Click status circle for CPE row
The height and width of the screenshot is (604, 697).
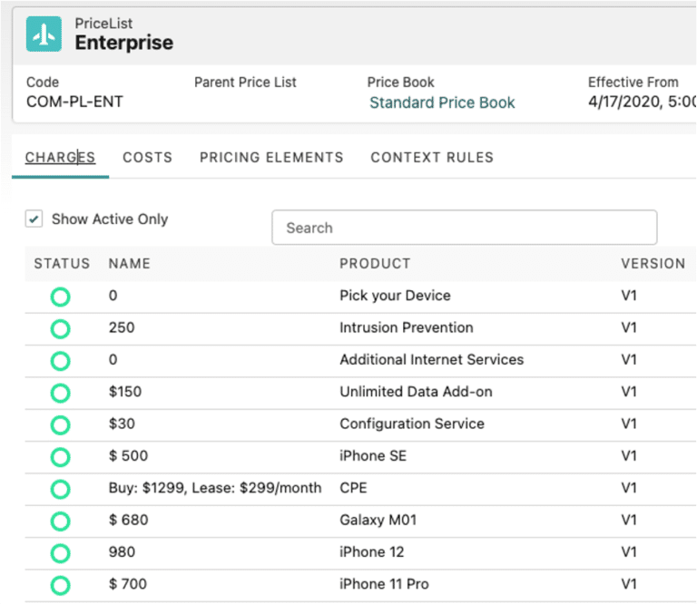tap(61, 489)
